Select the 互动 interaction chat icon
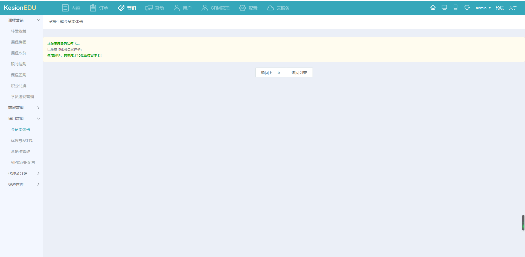The height and width of the screenshot is (257, 525). coord(149,8)
